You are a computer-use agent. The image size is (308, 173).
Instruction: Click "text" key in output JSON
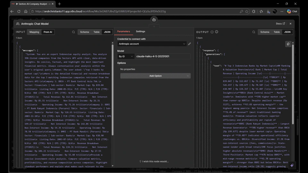217,66
